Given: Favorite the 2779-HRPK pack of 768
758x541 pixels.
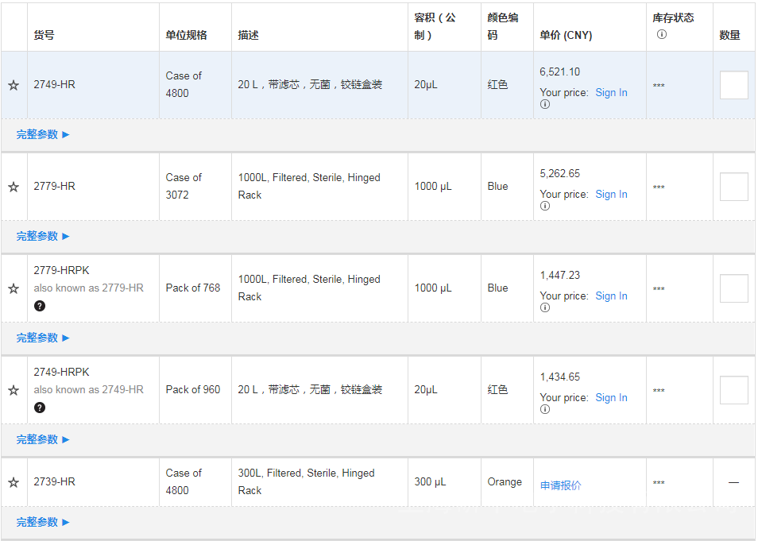Looking at the screenshot, I should click(14, 288).
